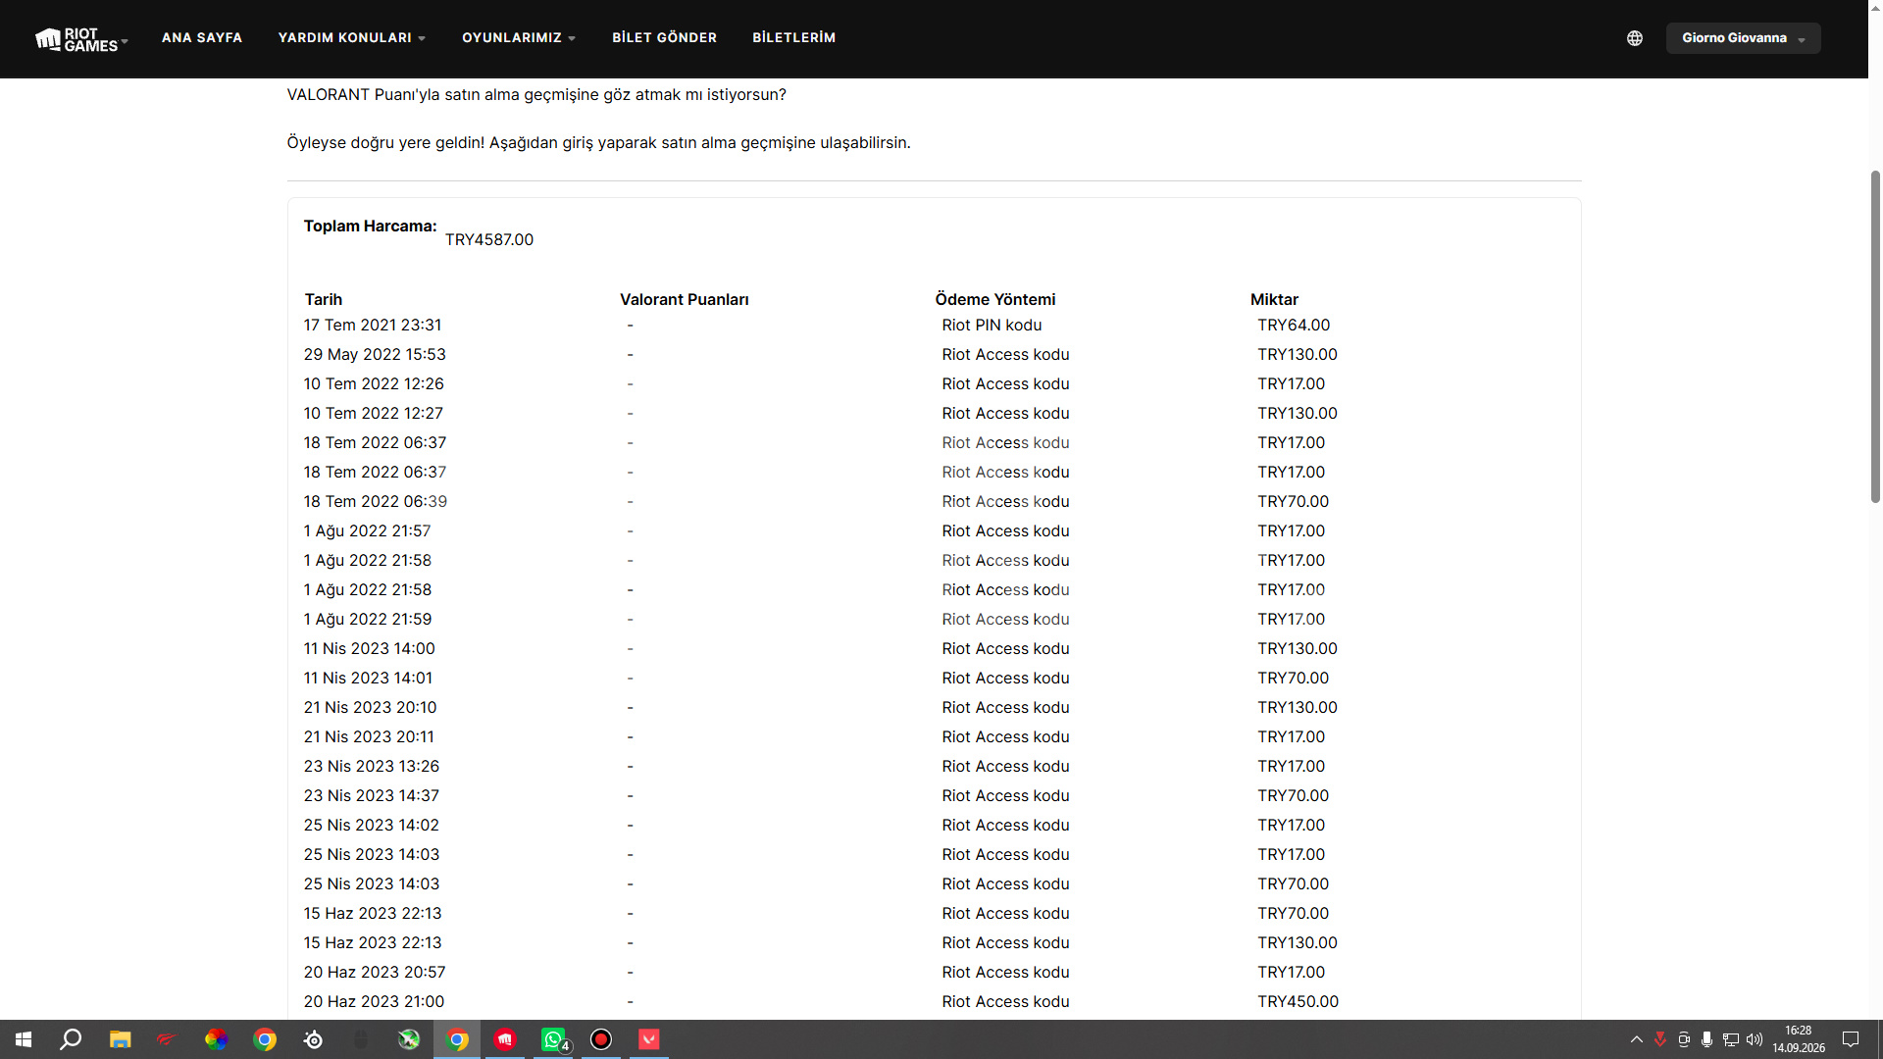Open the Windows notification center
The image size is (1883, 1059).
click(x=1851, y=1039)
